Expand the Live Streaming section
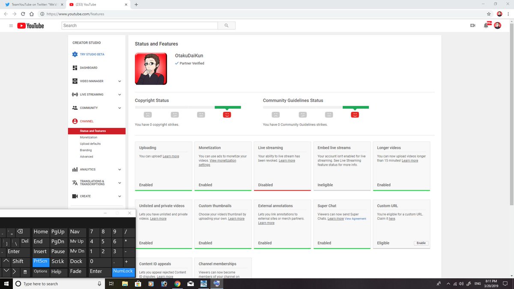This screenshot has height=289, width=514. [120, 94]
